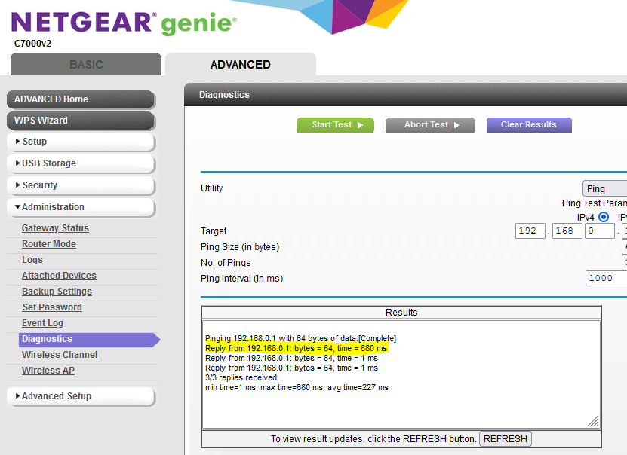Click the REFRESH button below results
The width and height of the screenshot is (627, 455).
click(506, 439)
